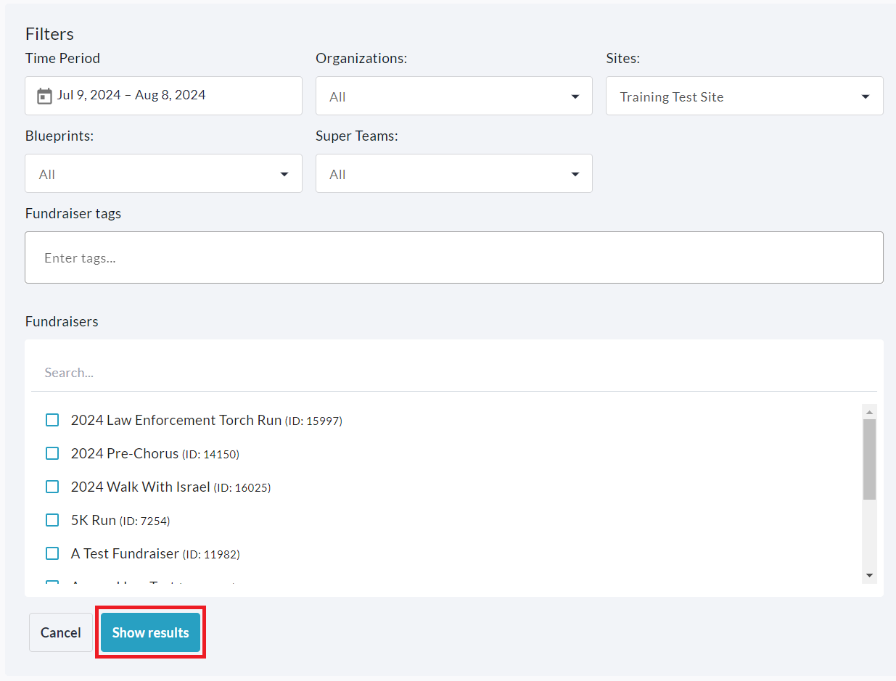Open the Sites dropdown showing Training Test Site
This screenshot has width=896, height=681.
click(744, 96)
